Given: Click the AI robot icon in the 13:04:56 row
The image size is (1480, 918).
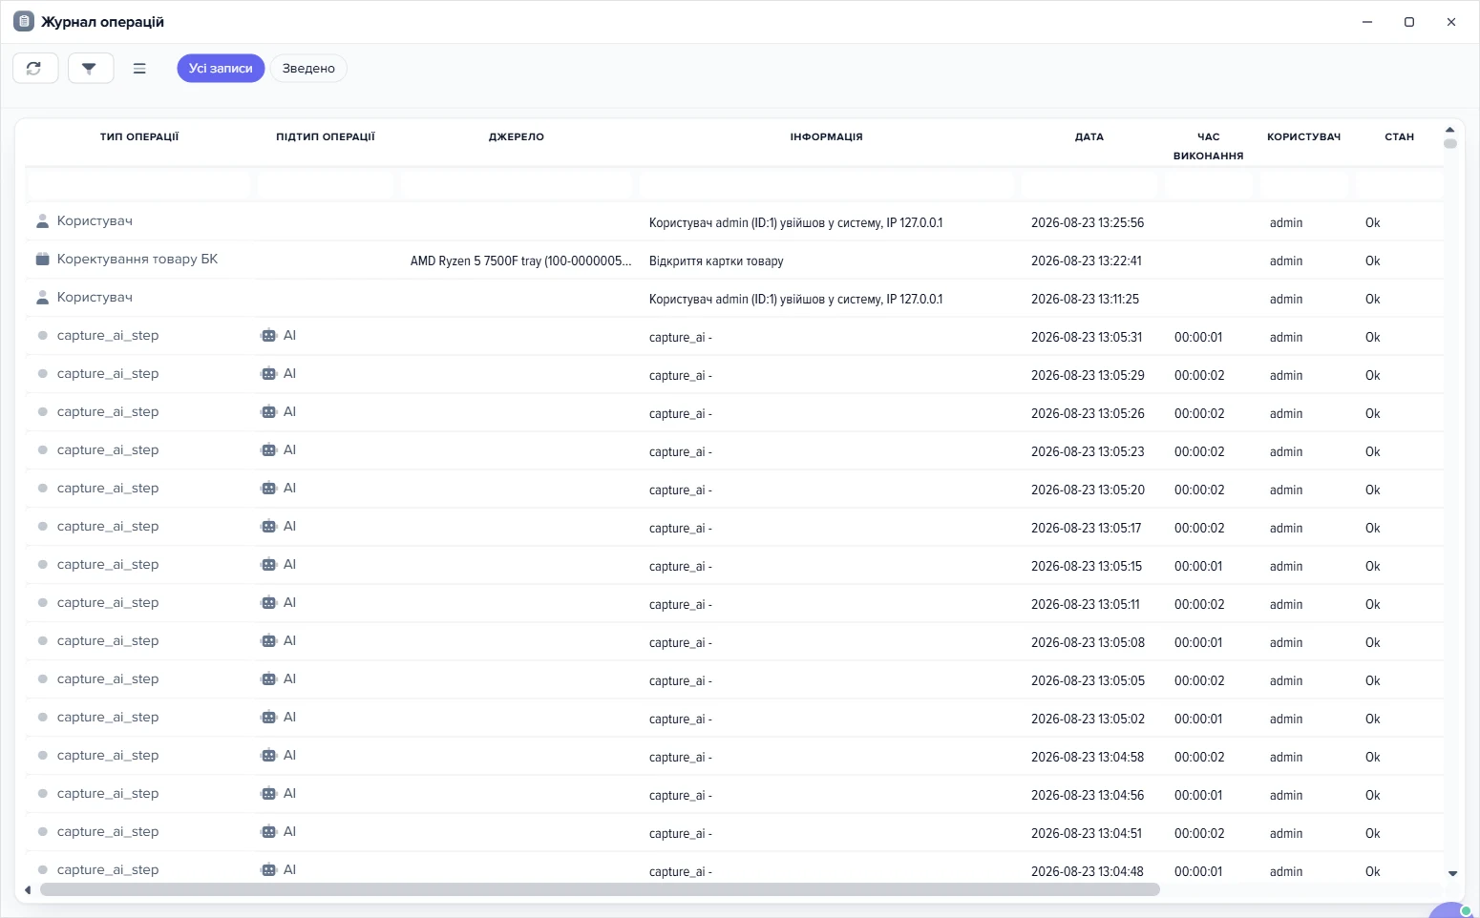Looking at the screenshot, I should (268, 794).
